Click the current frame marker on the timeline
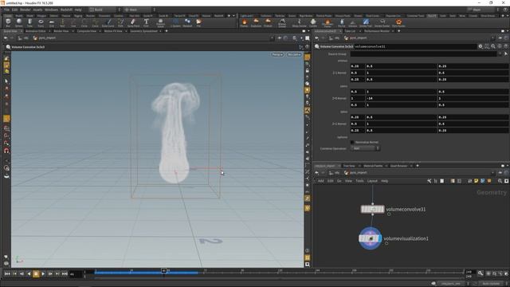The image size is (510, 287). point(164,271)
